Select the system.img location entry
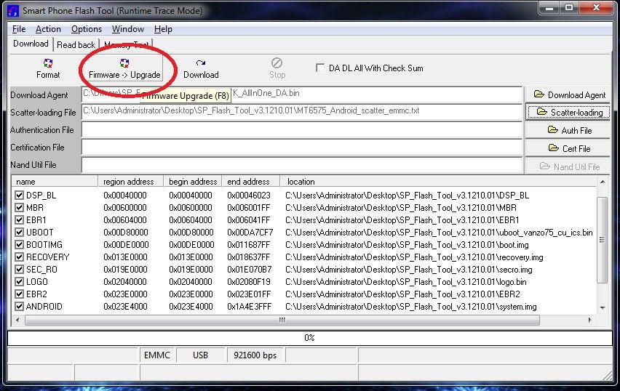620x391 pixels. tap(411, 307)
